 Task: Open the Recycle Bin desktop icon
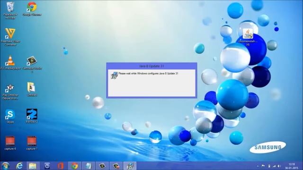[10, 10]
